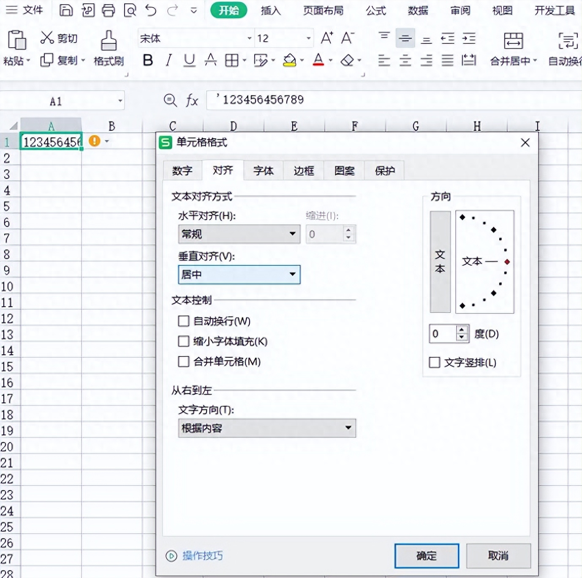
Task: Check 合并单元格(M) checkbox
Action: (184, 362)
